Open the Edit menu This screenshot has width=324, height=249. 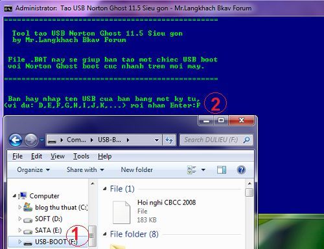(36, 157)
